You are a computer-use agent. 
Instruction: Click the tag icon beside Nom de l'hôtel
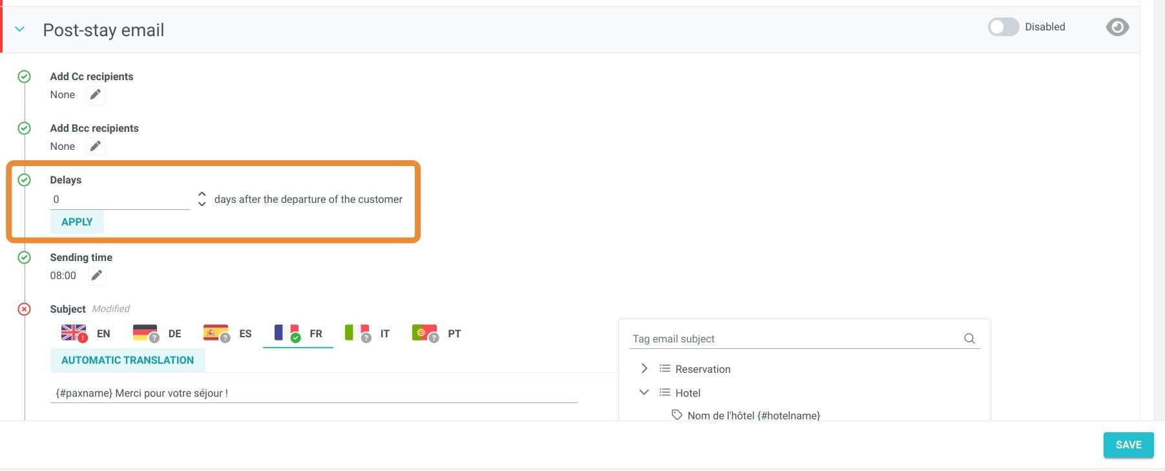pyautogui.click(x=677, y=415)
